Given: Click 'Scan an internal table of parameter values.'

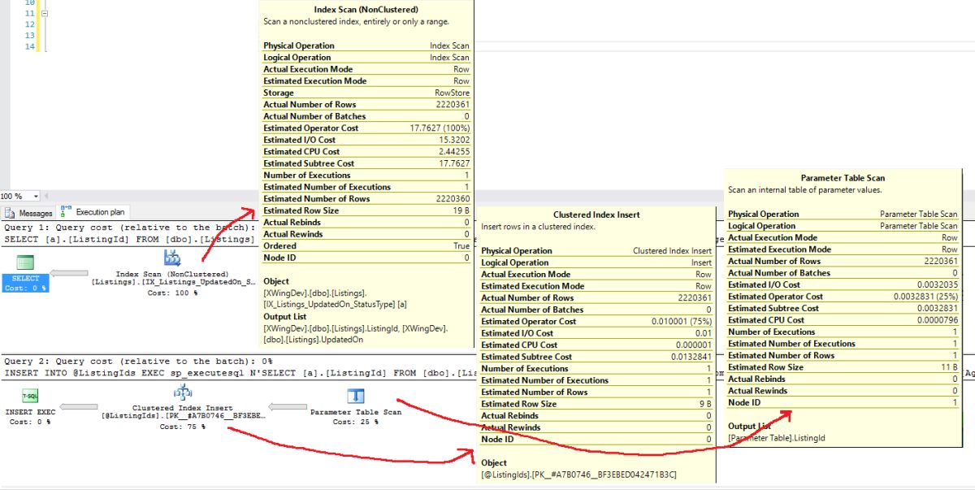Looking at the screenshot, I should click(x=806, y=190).
